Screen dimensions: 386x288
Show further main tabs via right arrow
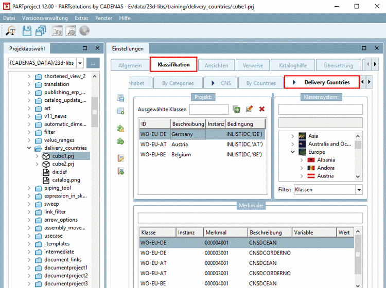point(375,64)
